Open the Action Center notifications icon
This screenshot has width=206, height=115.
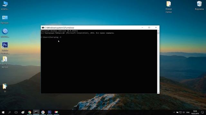point(202,112)
